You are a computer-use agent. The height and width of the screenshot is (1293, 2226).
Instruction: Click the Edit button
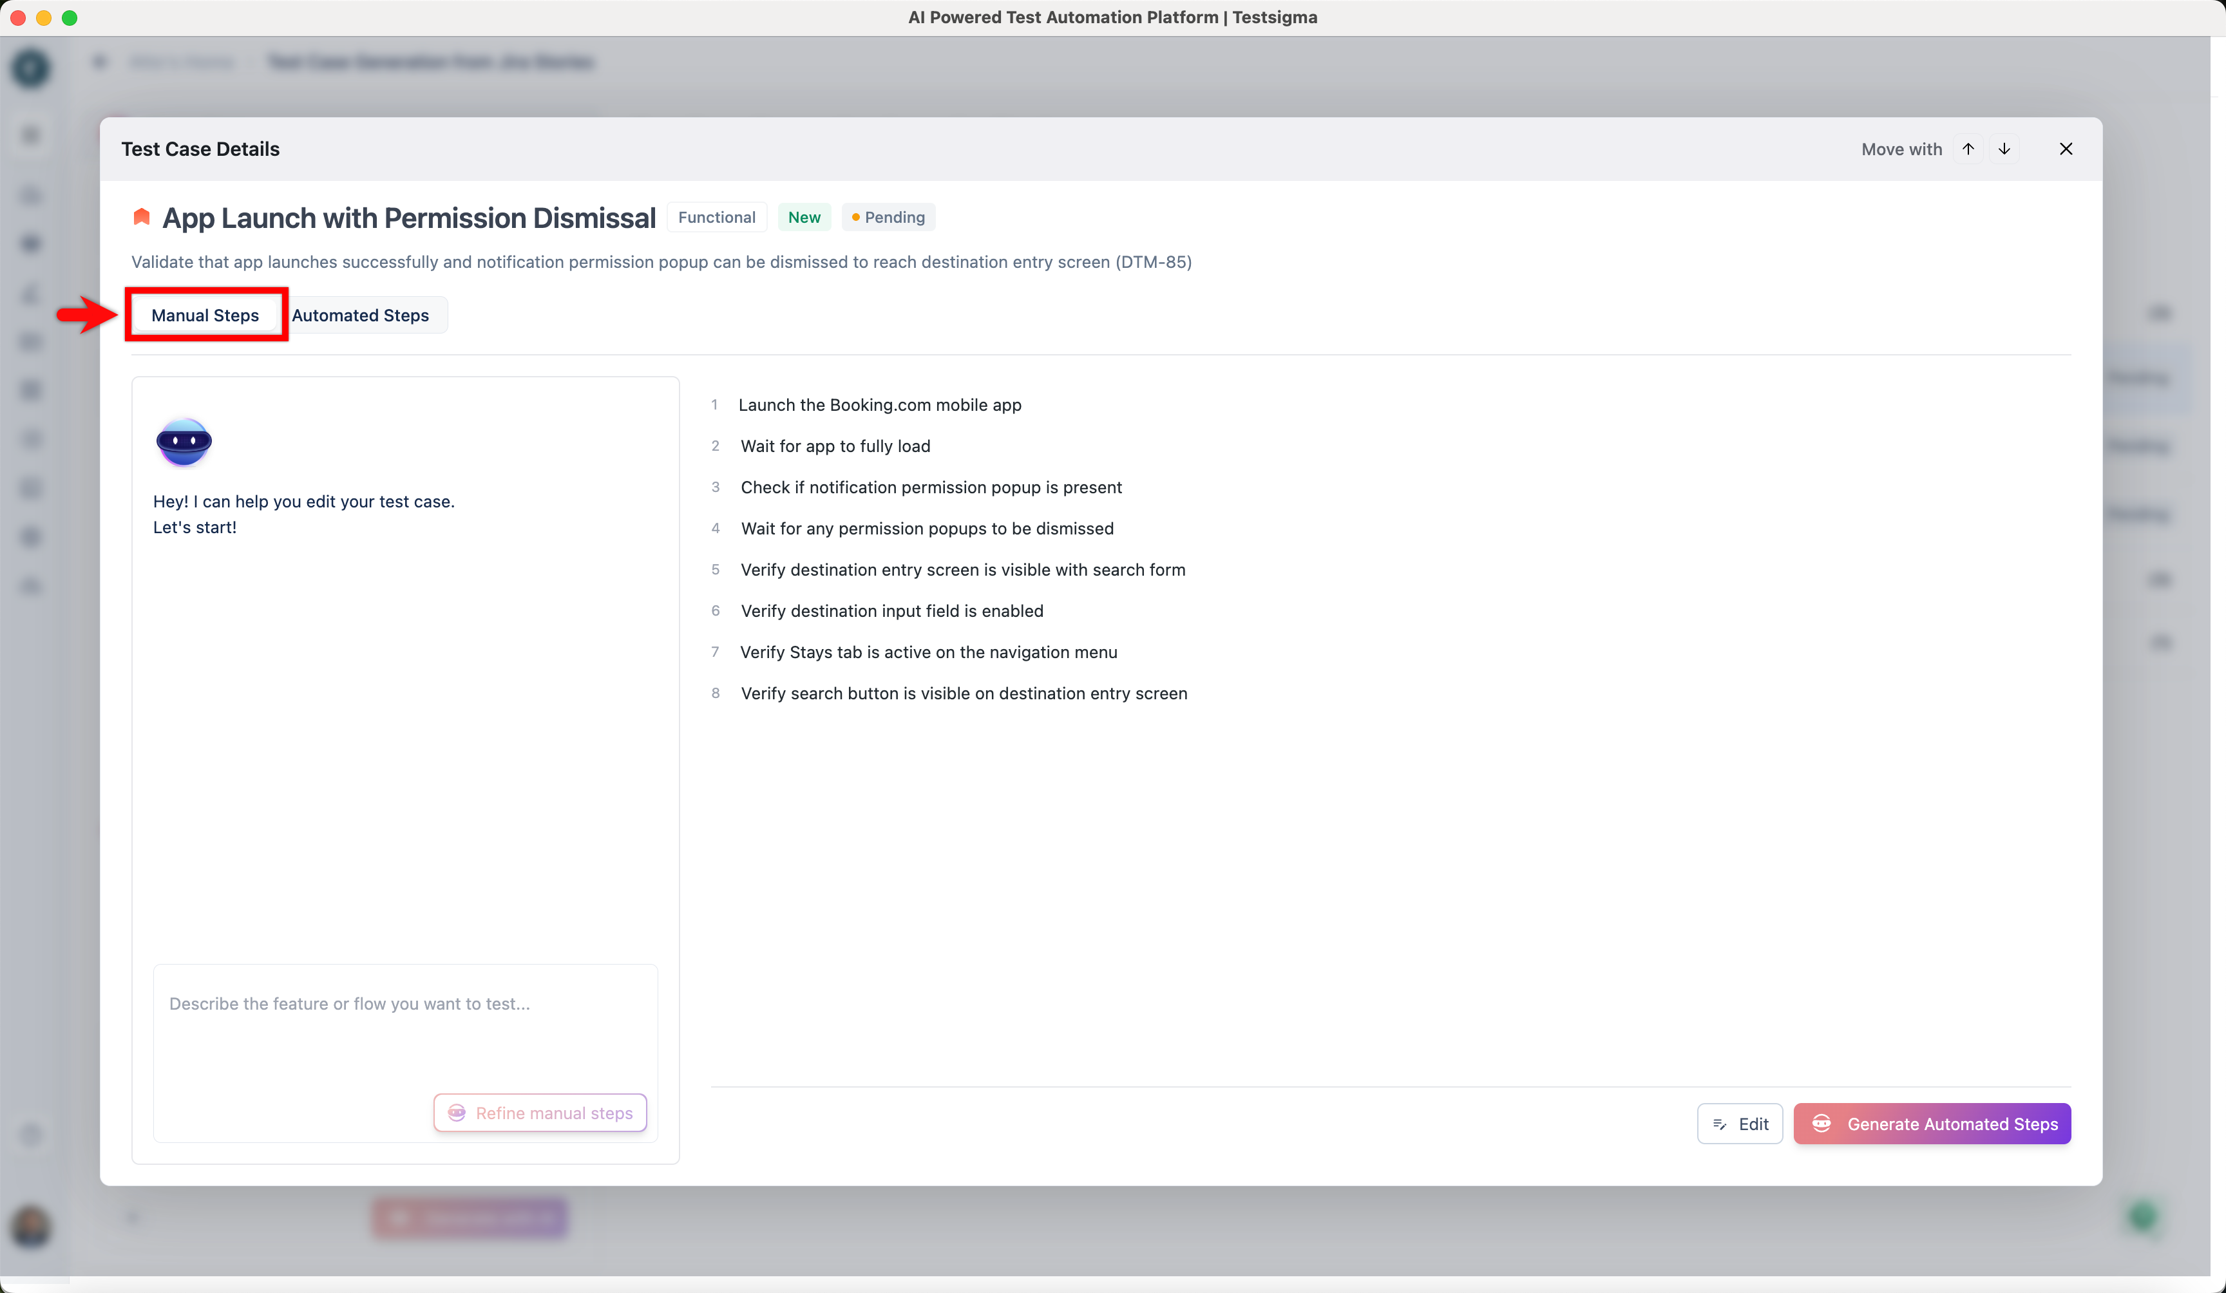(x=1739, y=1124)
